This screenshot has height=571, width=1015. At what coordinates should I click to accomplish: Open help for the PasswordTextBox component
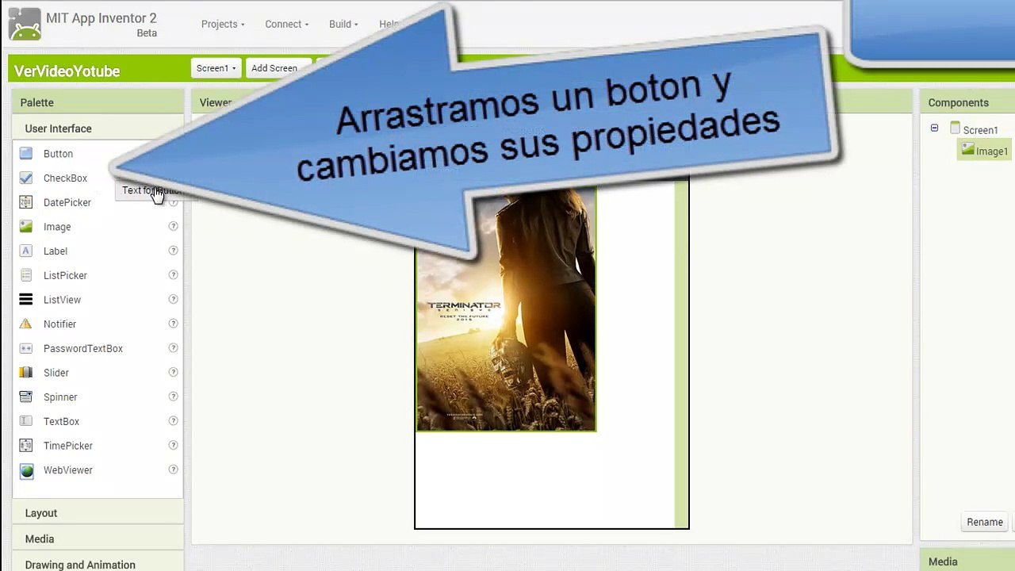tap(173, 348)
